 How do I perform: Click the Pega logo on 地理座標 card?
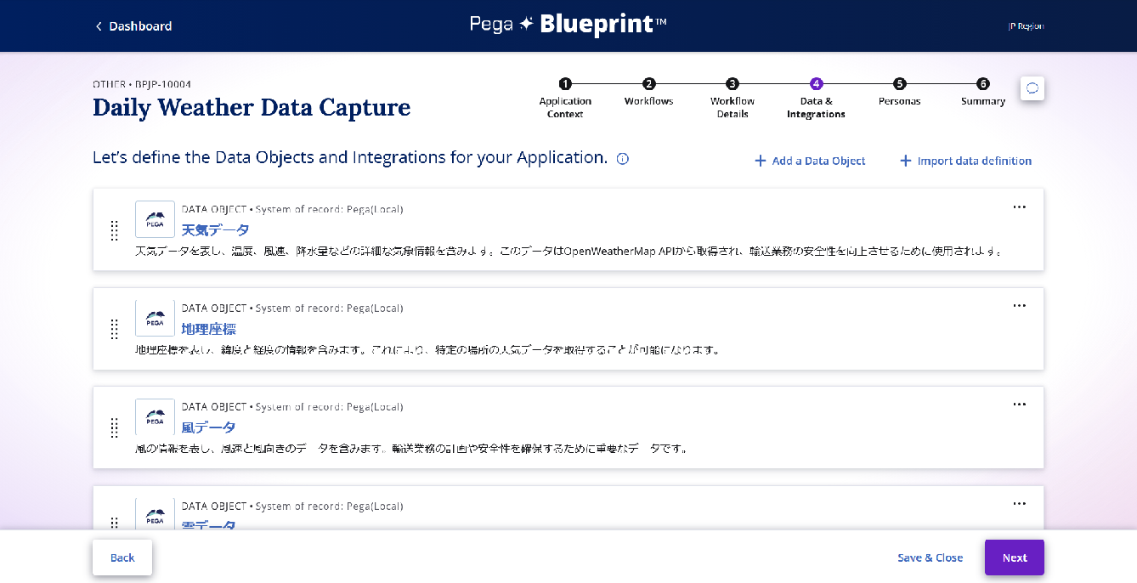point(155,318)
